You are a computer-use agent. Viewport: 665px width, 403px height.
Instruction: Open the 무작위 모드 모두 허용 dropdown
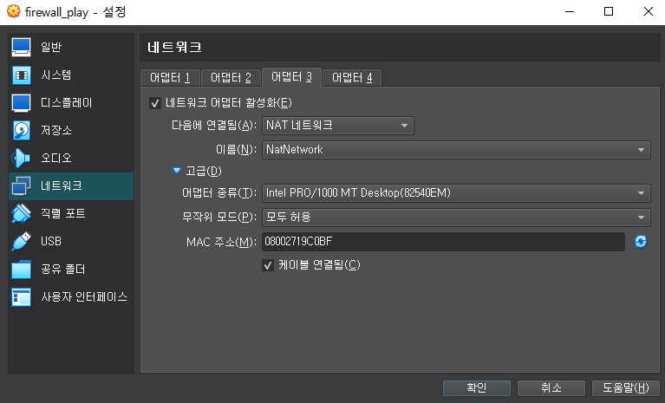pyautogui.click(x=456, y=218)
